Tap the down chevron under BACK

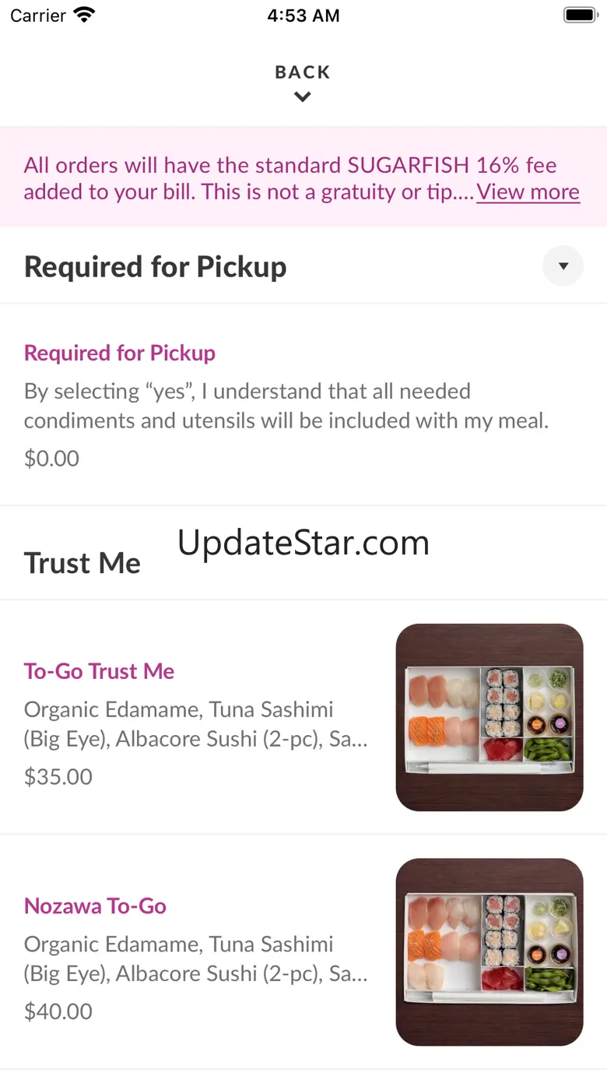(303, 97)
